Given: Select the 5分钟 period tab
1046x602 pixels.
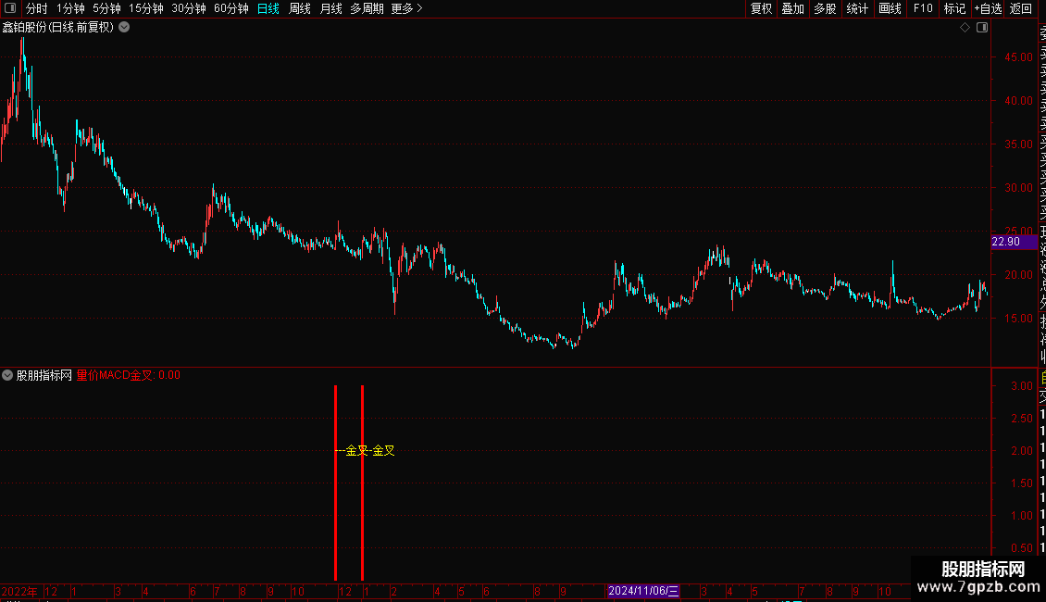Looking at the screenshot, I should (x=106, y=8).
